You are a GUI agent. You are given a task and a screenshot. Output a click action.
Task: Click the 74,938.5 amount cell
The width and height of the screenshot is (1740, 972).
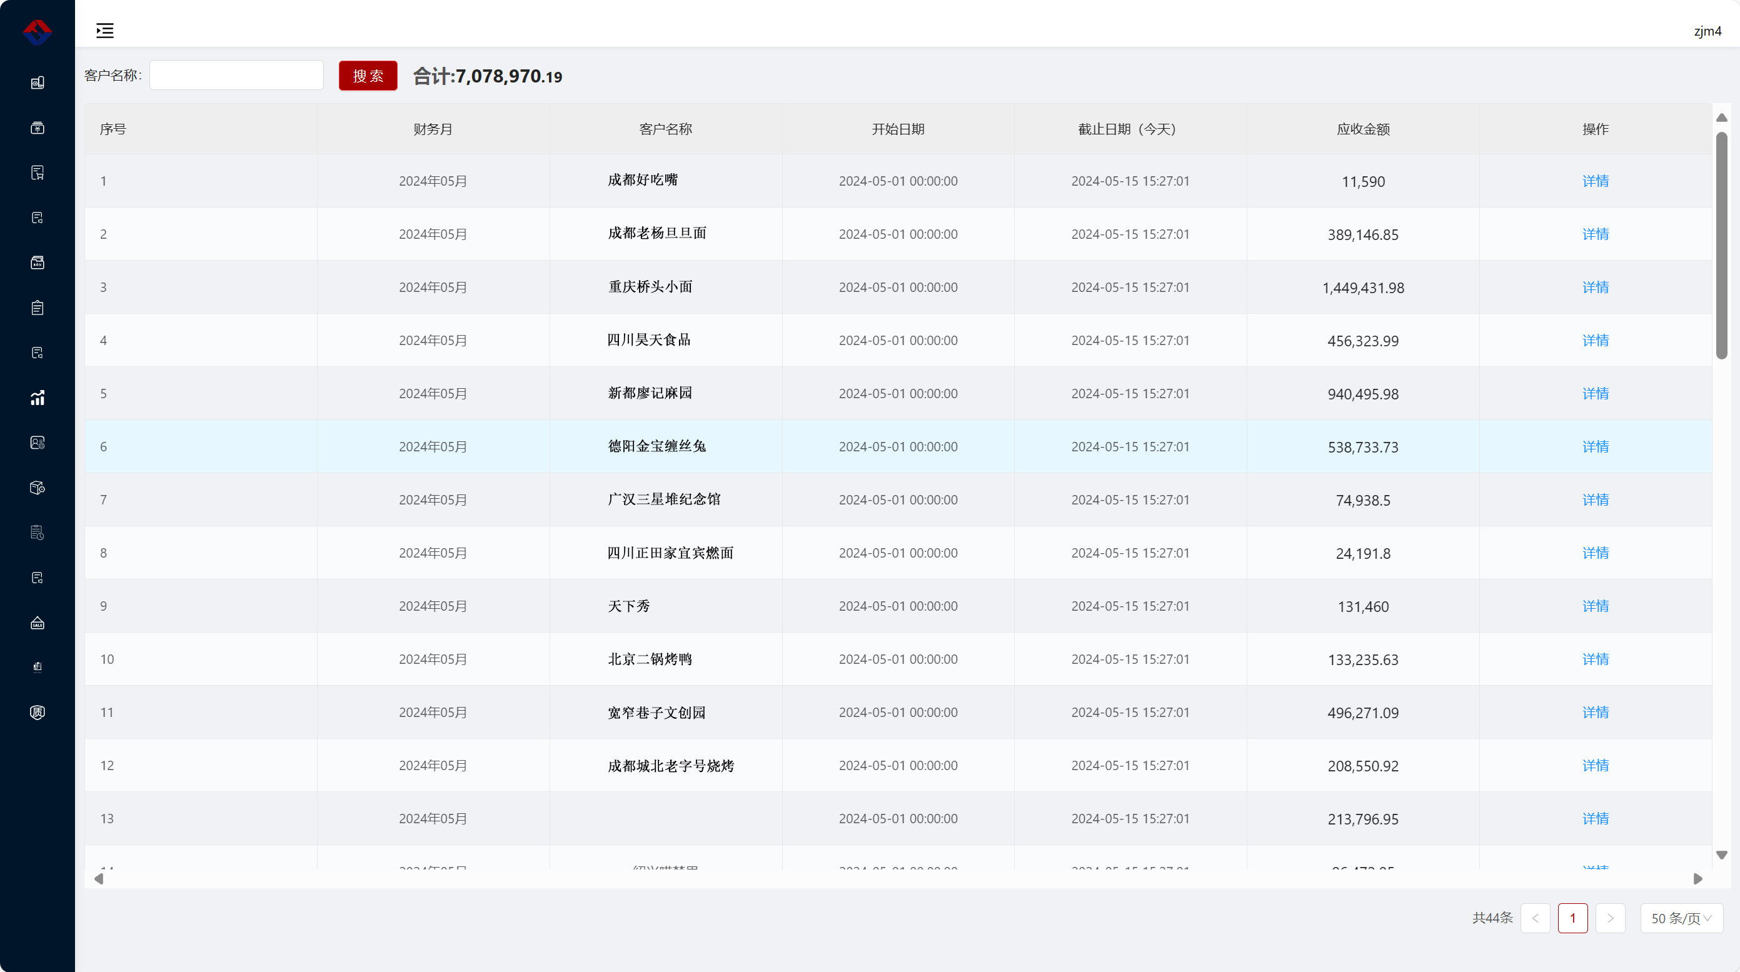tap(1363, 501)
